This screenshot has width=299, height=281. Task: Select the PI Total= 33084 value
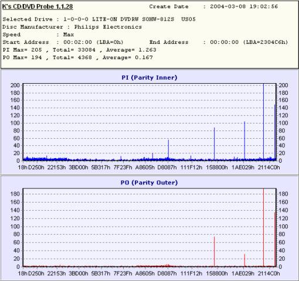pos(74,50)
